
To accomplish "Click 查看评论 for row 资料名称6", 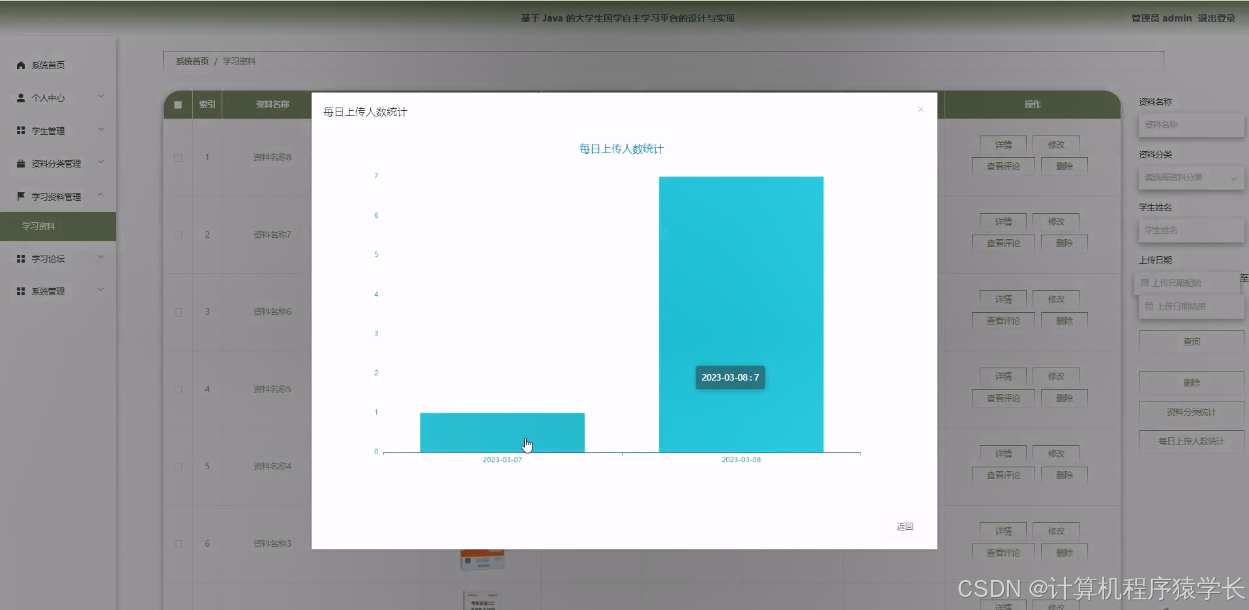I will 1003,321.
